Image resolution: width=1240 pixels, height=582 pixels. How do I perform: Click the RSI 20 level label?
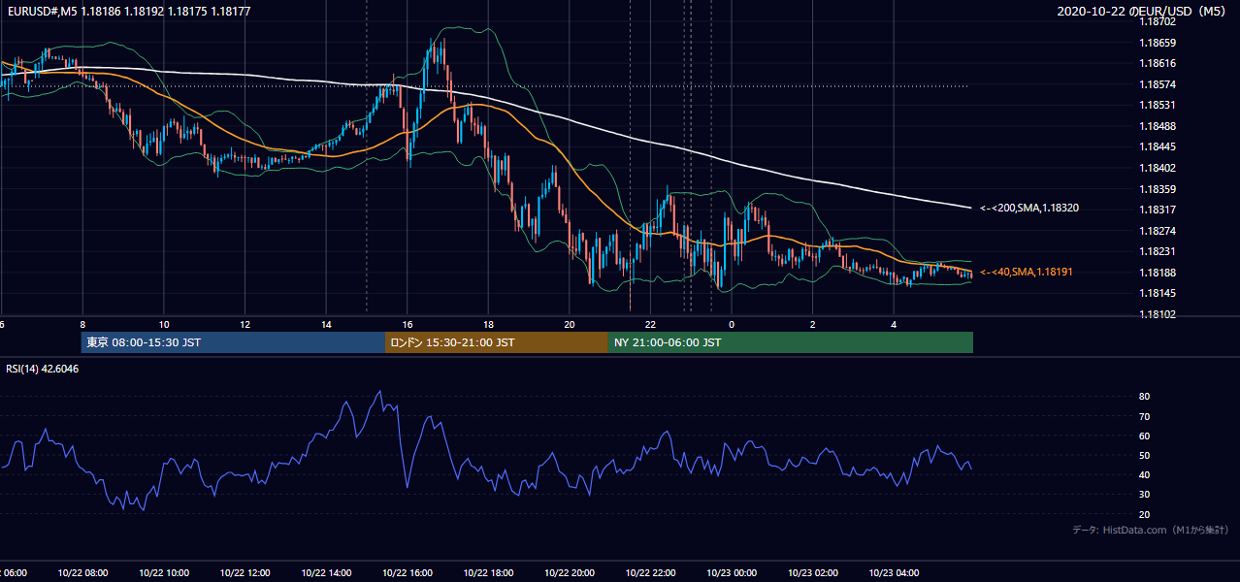[x=1145, y=514]
